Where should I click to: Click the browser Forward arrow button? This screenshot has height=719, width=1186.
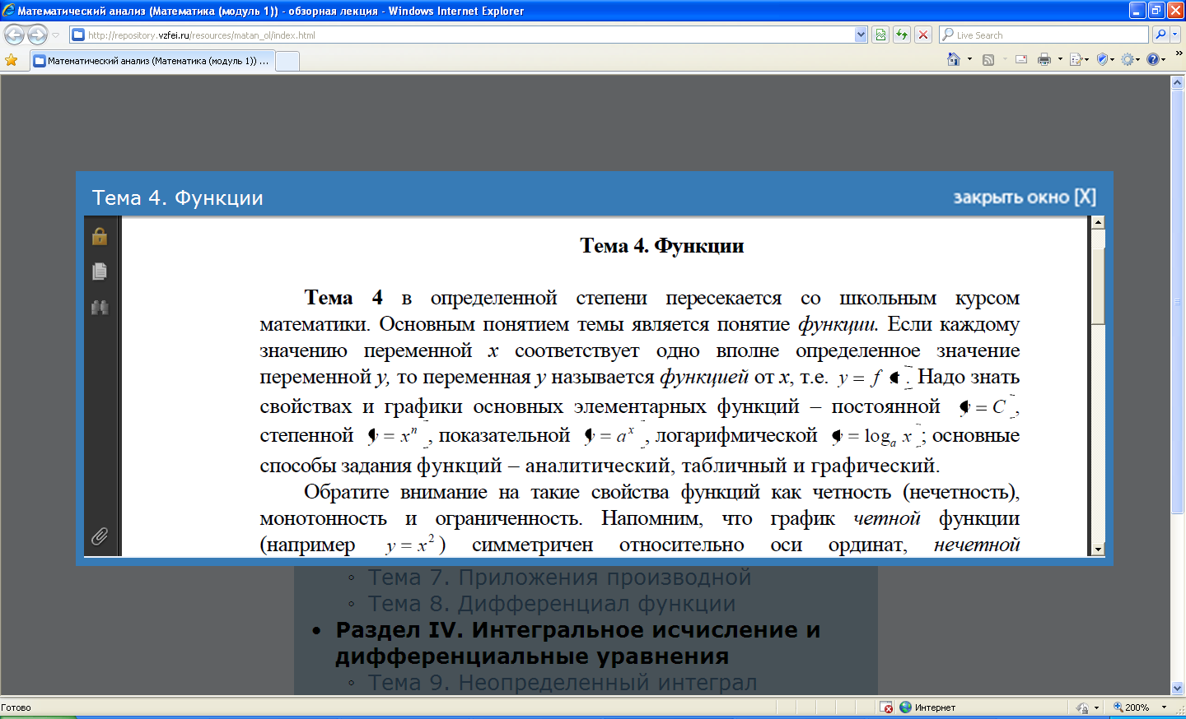tap(37, 35)
